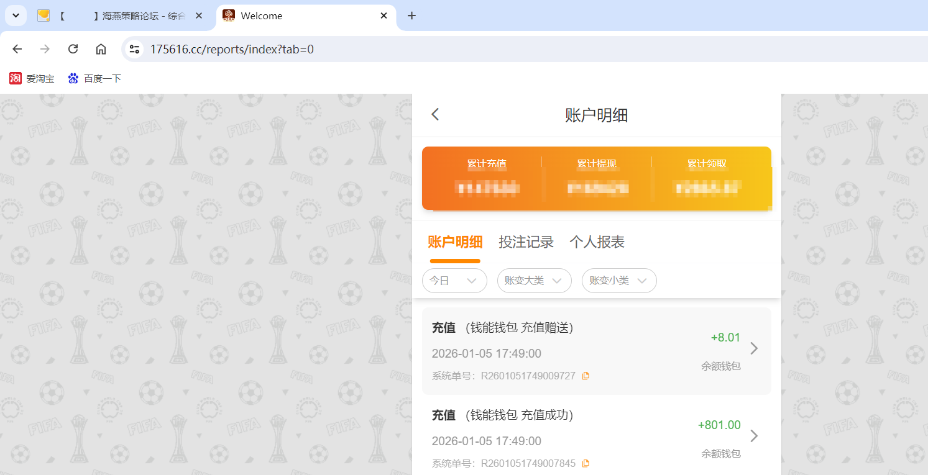This screenshot has width=928, height=475.
Task: Switch to the 个人报表 tab
Action: 596,242
